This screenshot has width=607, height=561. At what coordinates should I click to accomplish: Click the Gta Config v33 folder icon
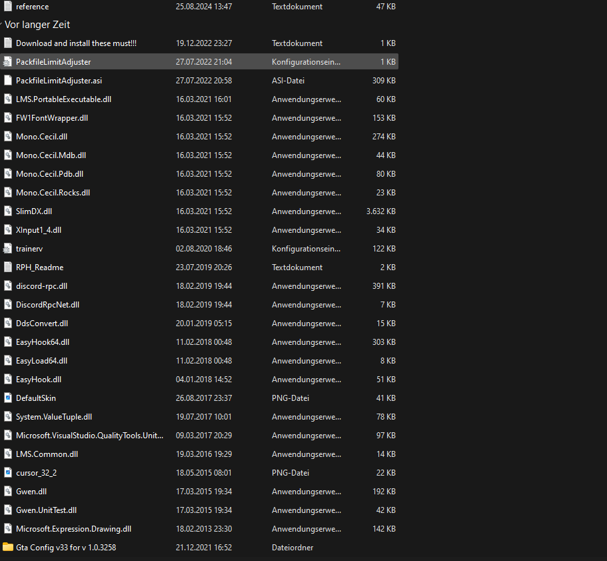[8, 547]
